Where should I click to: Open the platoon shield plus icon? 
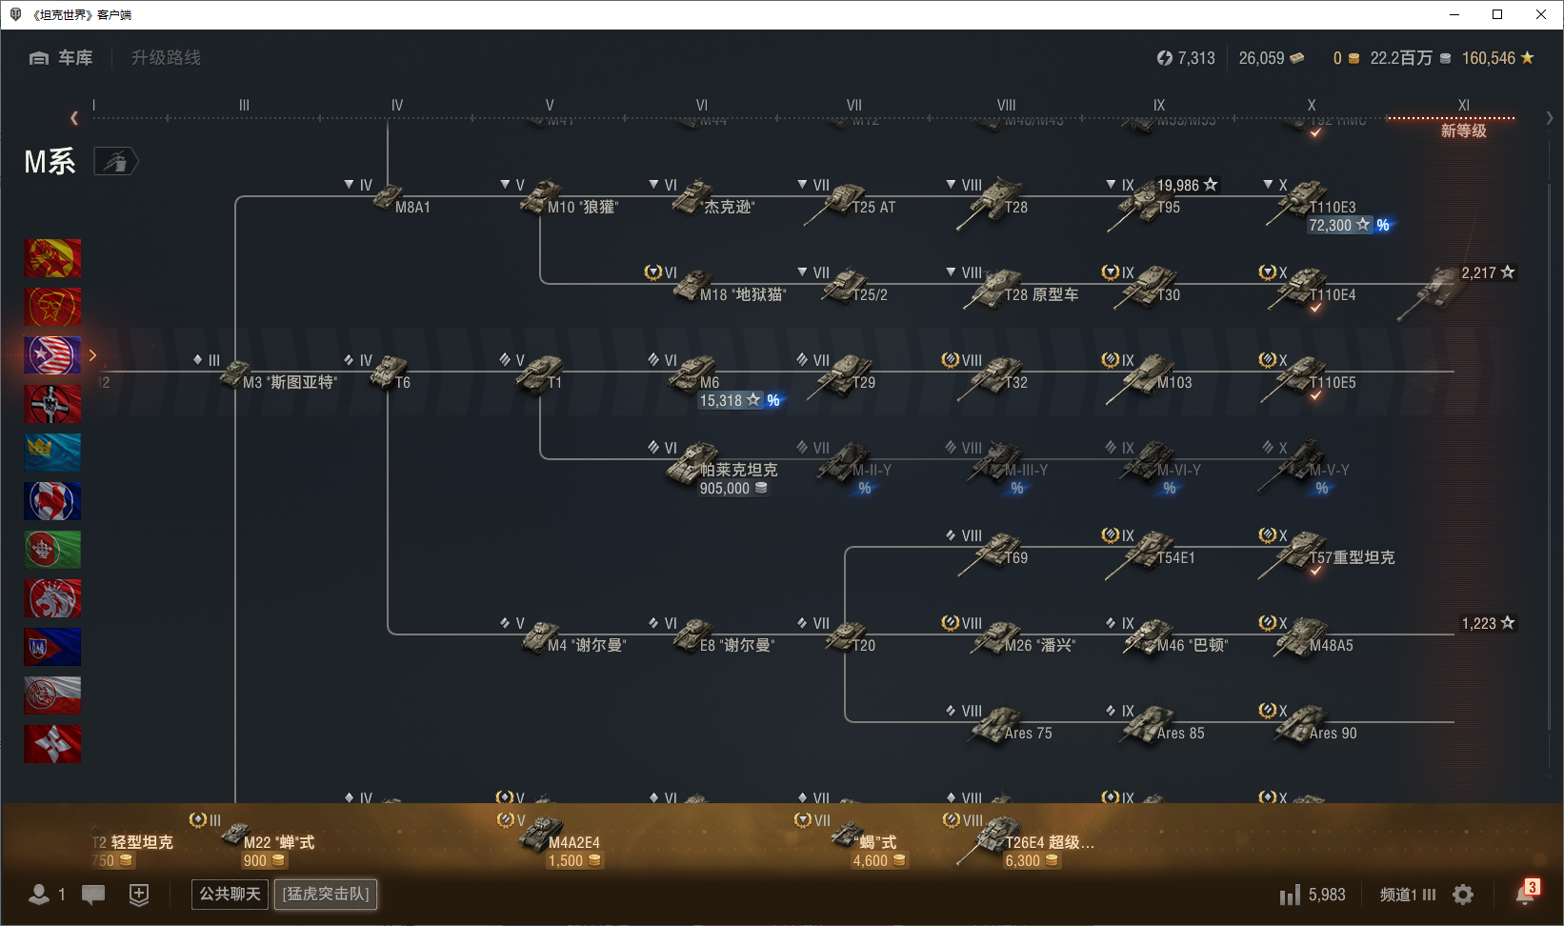pyautogui.click(x=139, y=895)
